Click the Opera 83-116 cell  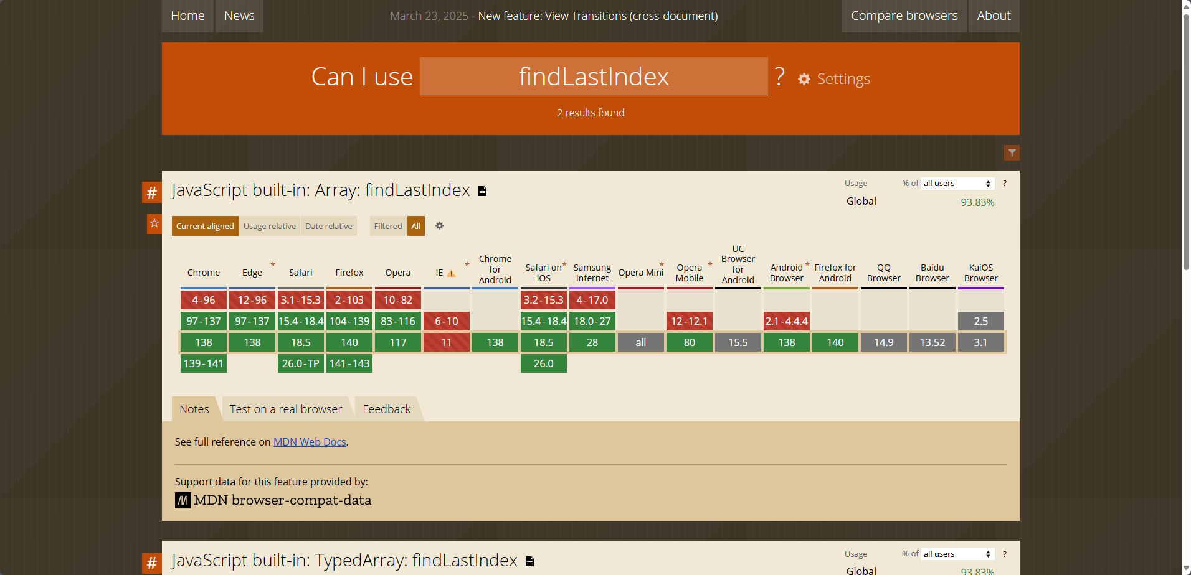click(398, 321)
